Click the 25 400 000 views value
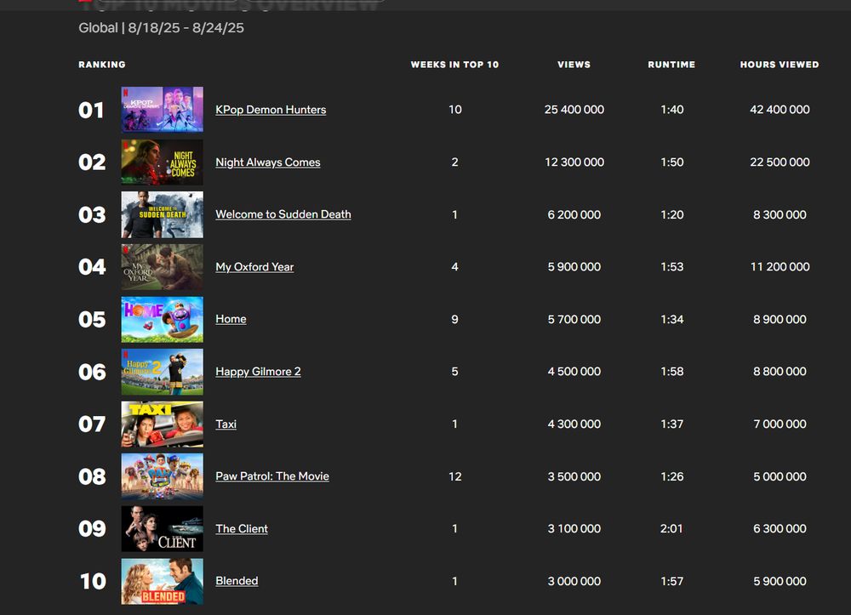The width and height of the screenshot is (851, 615). pyautogui.click(x=574, y=110)
